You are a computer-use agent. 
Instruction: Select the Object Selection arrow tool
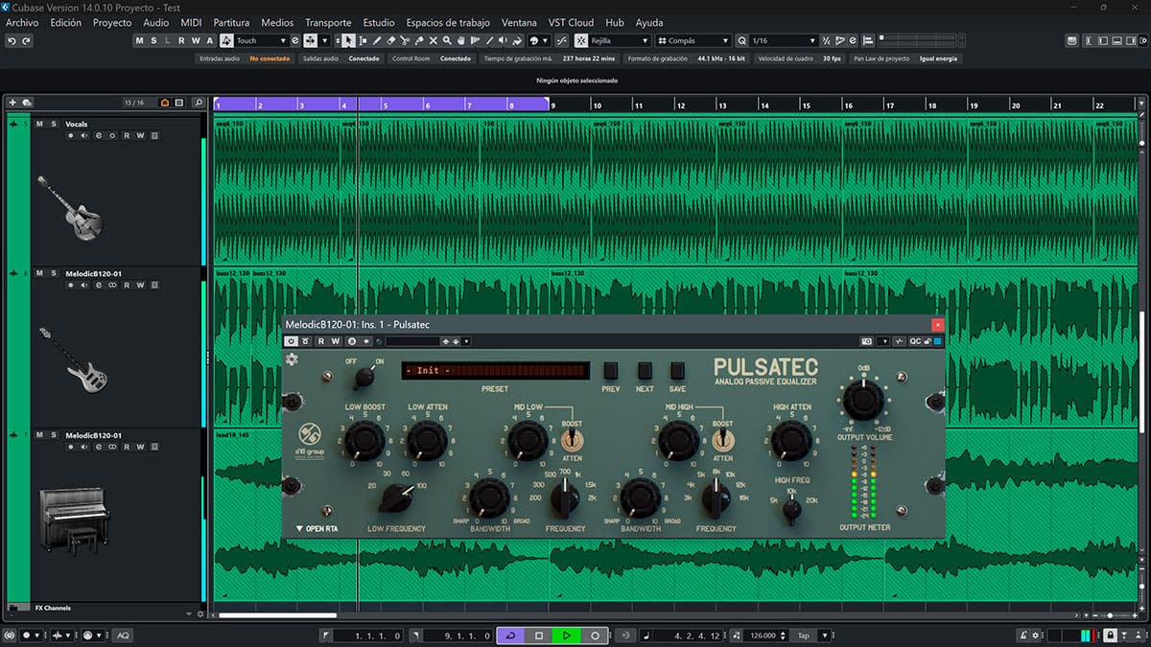(x=348, y=41)
